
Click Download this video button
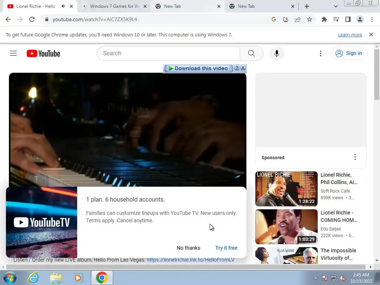198,68
